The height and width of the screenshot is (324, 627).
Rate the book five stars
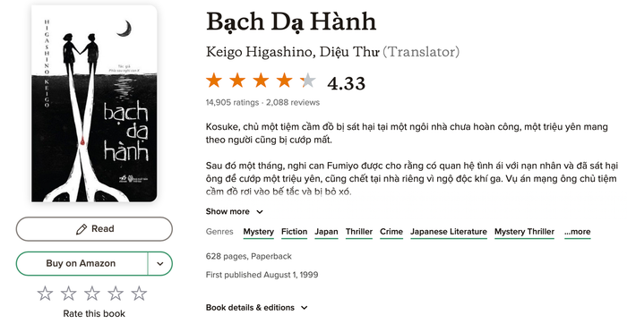[x=139, y=294]
